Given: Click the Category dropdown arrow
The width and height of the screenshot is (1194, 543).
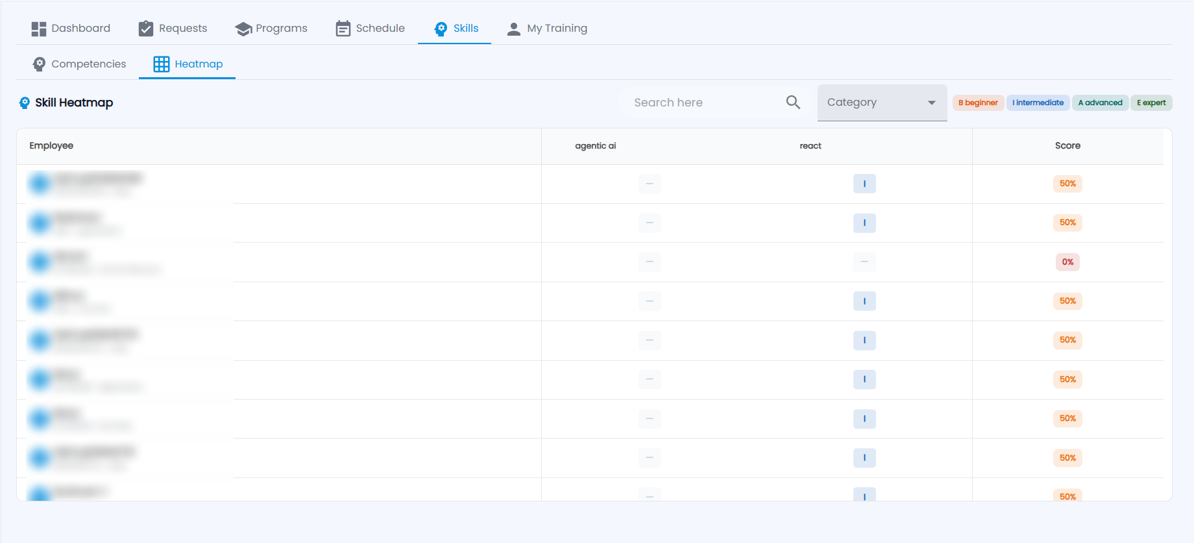Looking at the screenshot, I should click(932, 103).
